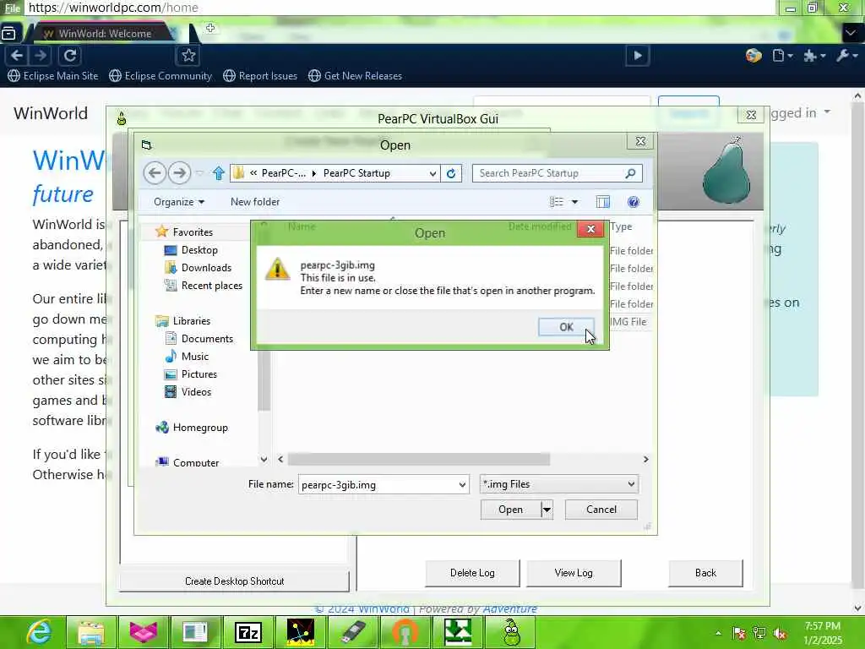Image resolution: width=865 pixels, height=649 pixels.
Task: Click Create Desktop Shortcut button
Action: [235, 581]
